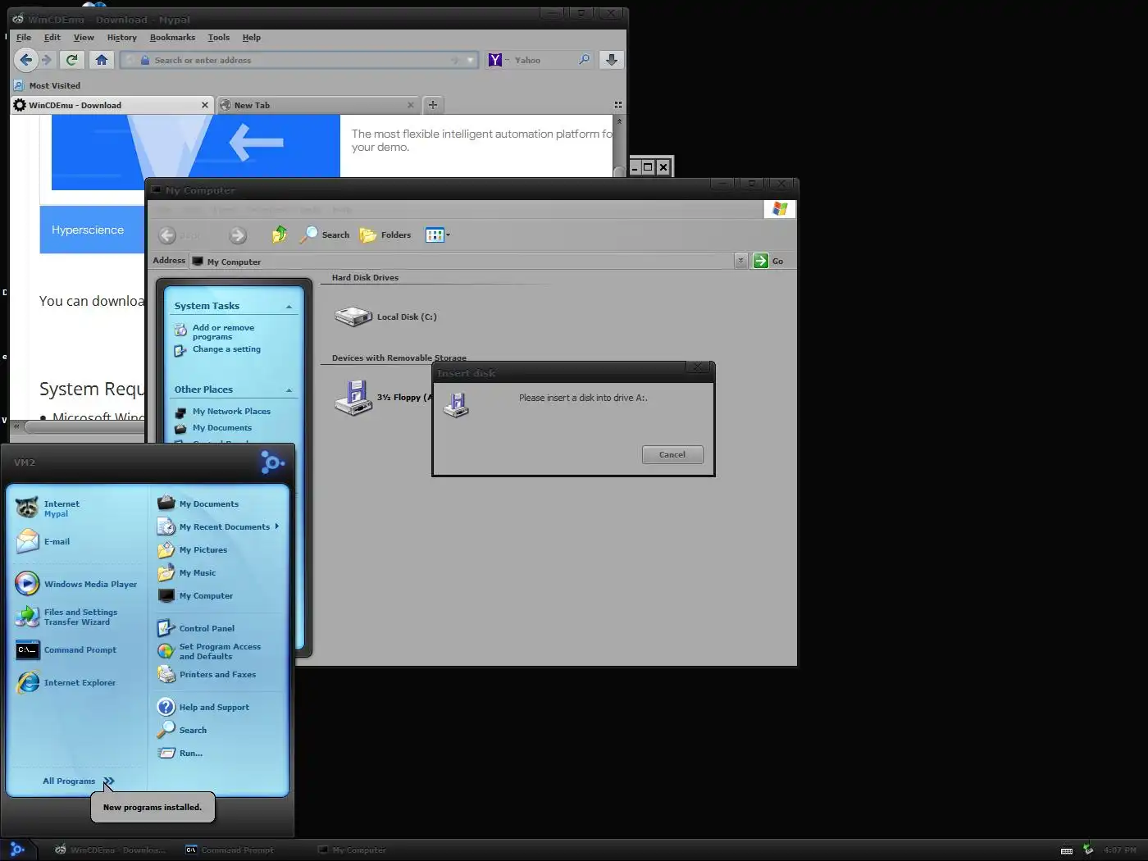
Task: Open the Tools menu in Mypal
Action: coord(218,38)
